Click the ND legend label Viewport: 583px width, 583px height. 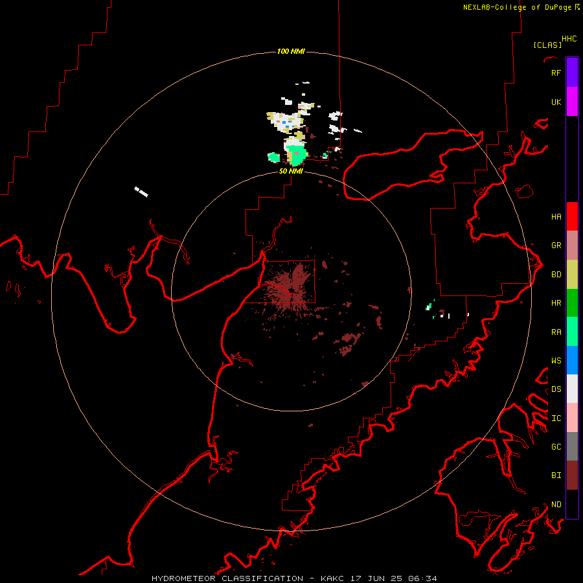coord(556,504)
